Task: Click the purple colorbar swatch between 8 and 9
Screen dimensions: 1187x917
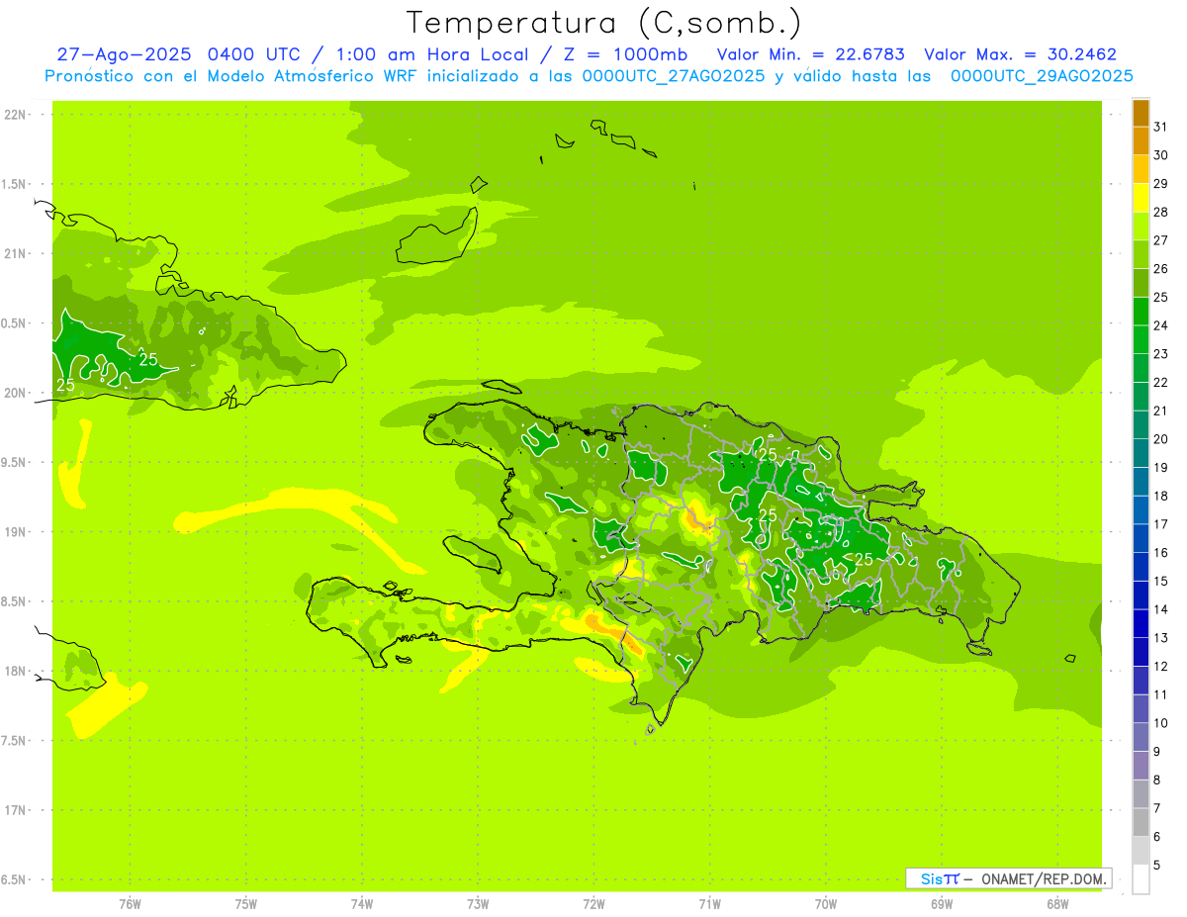Action: (x=1141, y=766)
